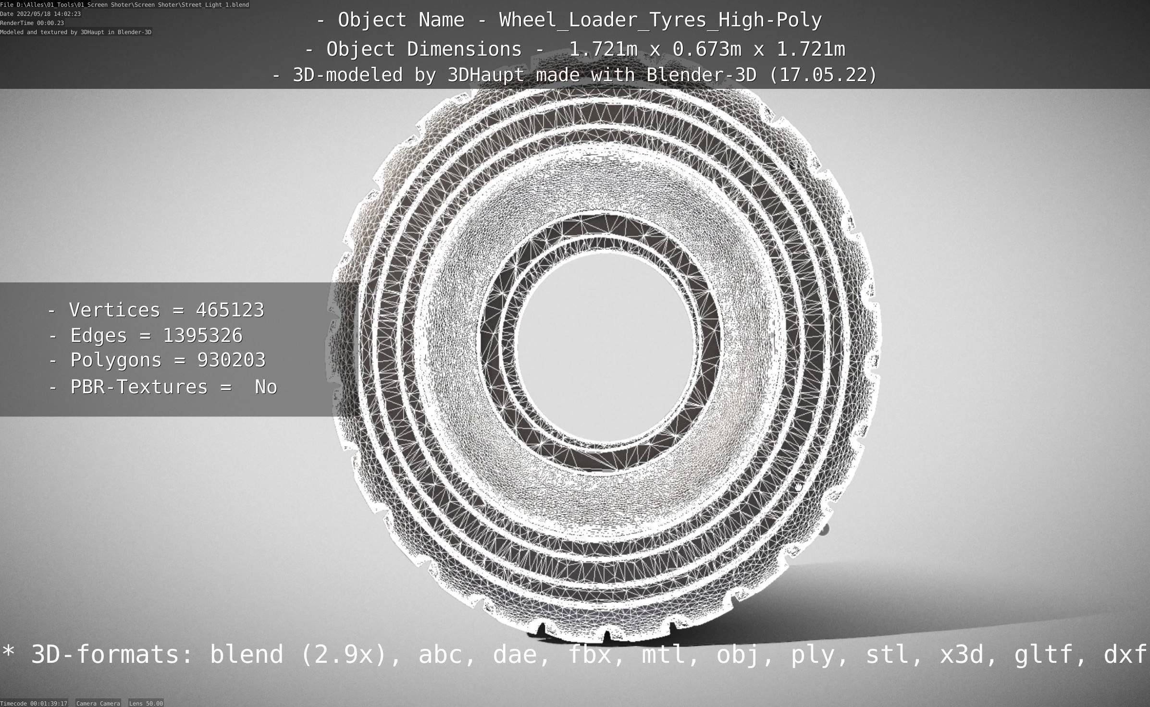The image size is (1150, 707).
Task: Click the empty center hole of the tyre
Action: pos(606,346)
